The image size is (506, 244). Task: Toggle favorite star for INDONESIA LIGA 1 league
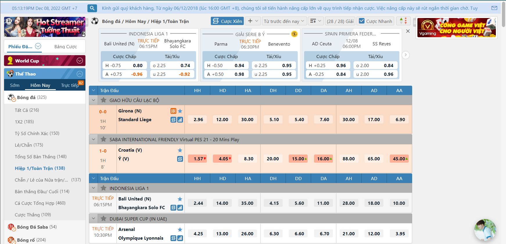(103, 188)
